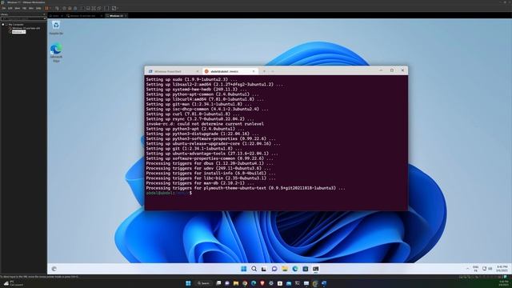Select the highlighted Windows 11 VM in library
This screenshot has height=288, width=512.
(19, 32)
